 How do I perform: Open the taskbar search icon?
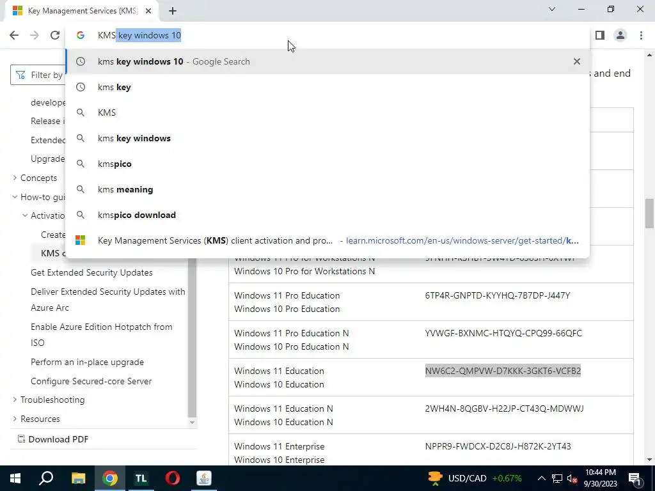click(46, 478)
